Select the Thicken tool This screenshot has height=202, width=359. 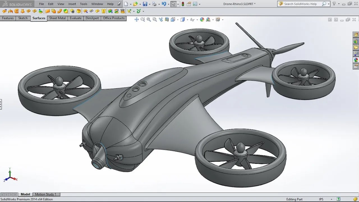(110, 11)
